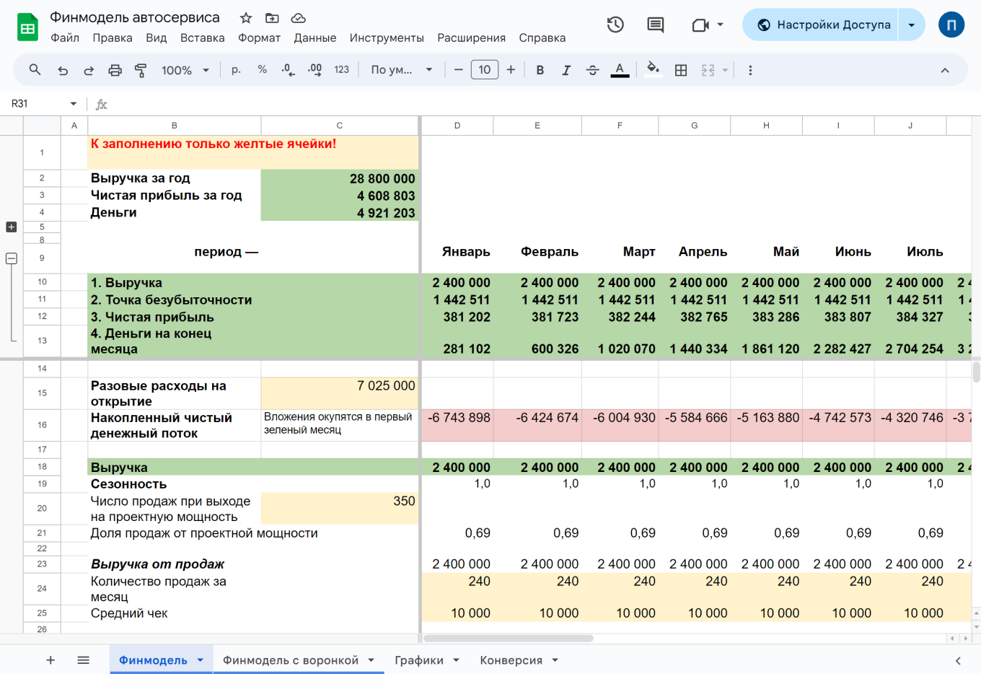This screenshot has width=981, height=674.
Task: Star the document Финмодель автосервиса
Action: pos(246,18)
